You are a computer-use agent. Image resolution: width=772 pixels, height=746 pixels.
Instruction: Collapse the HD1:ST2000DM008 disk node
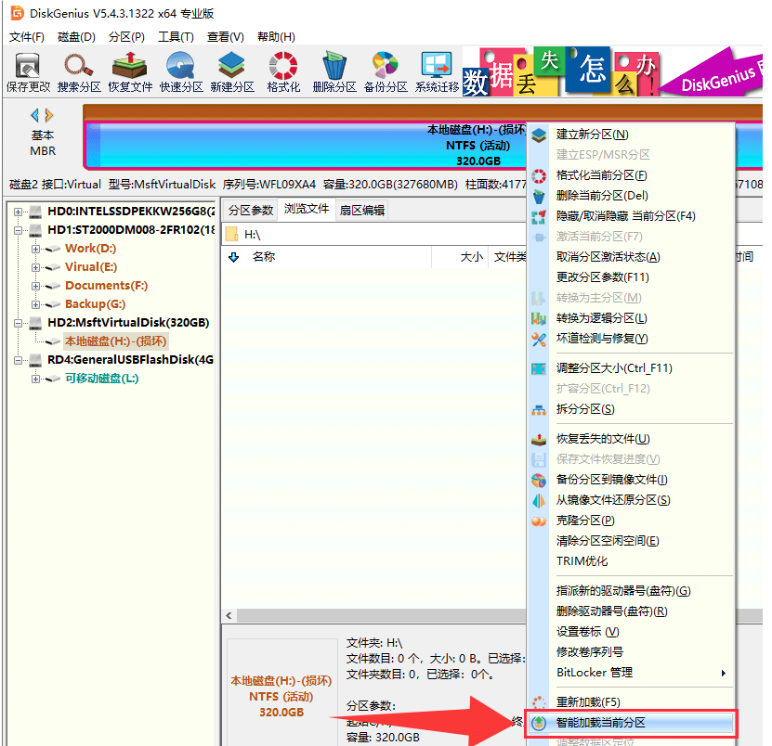click(x=19, y=230)
